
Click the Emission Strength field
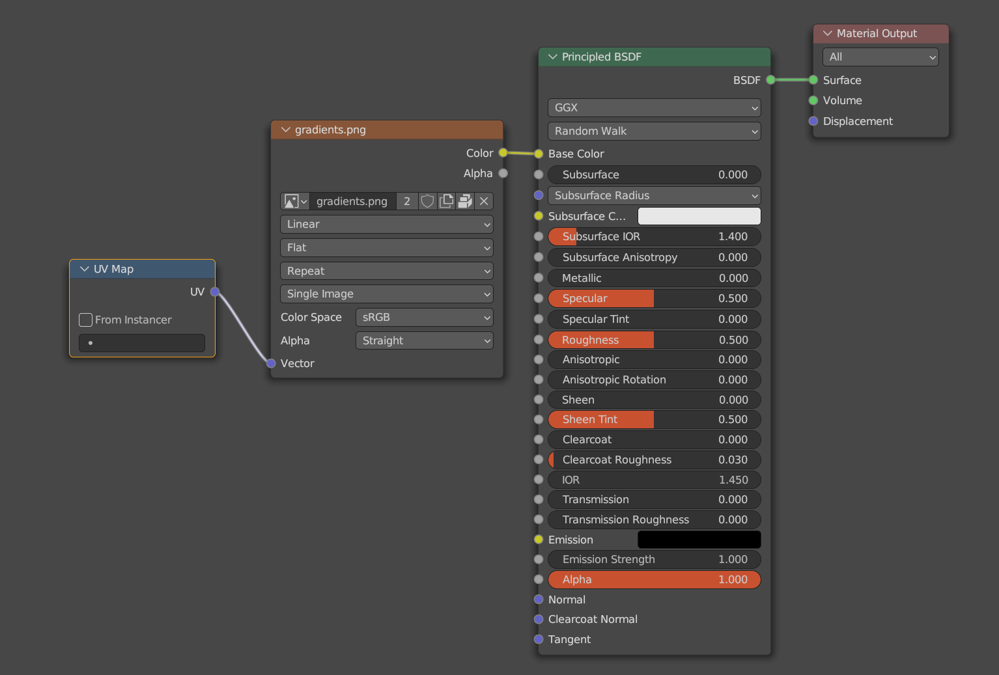tap(654, 559)
